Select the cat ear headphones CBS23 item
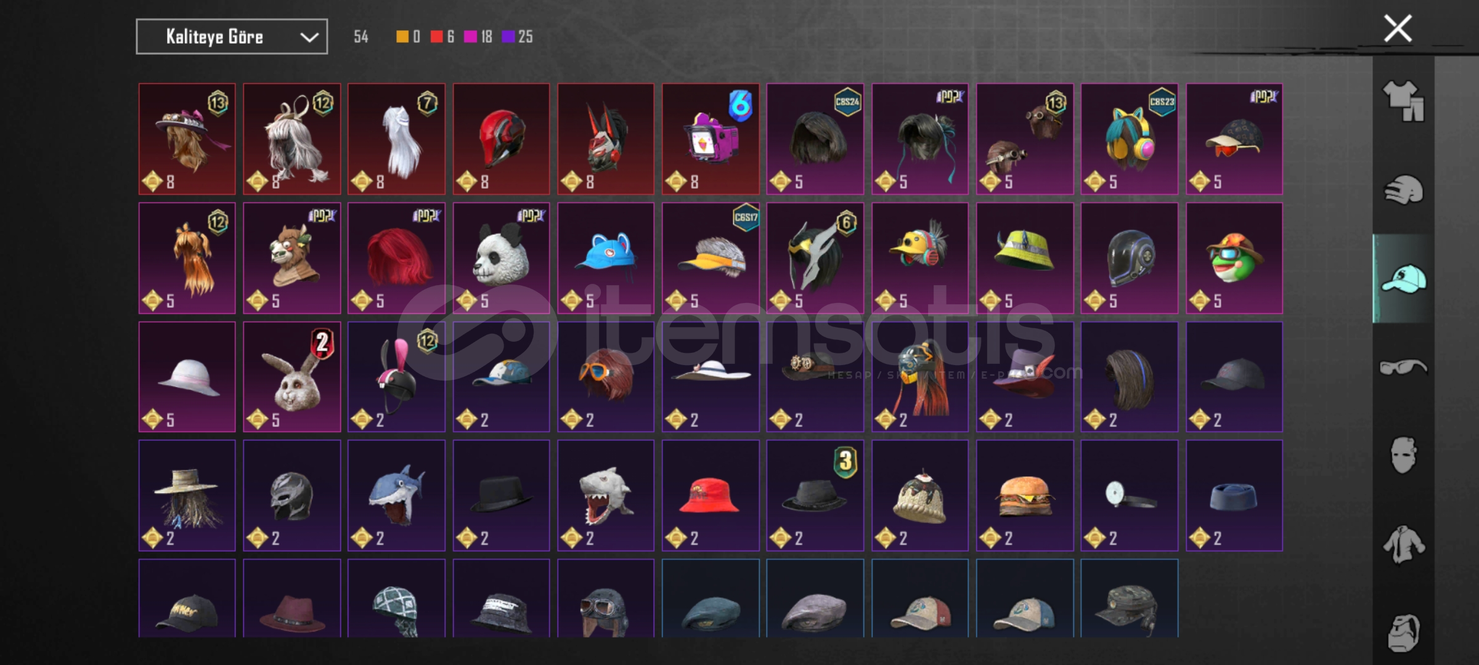Image resolution: width=1479 pixels, height=665 pixels. 1129,139
